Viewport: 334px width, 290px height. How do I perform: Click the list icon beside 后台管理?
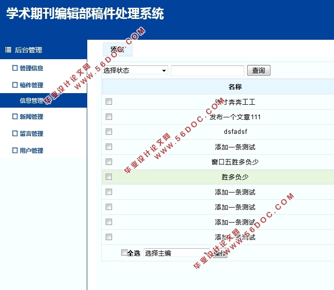tap(8, 49)
